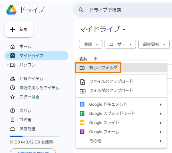The image size is (172, 153).
Task: Open スパム in sidebar
Action: [36, 110]
